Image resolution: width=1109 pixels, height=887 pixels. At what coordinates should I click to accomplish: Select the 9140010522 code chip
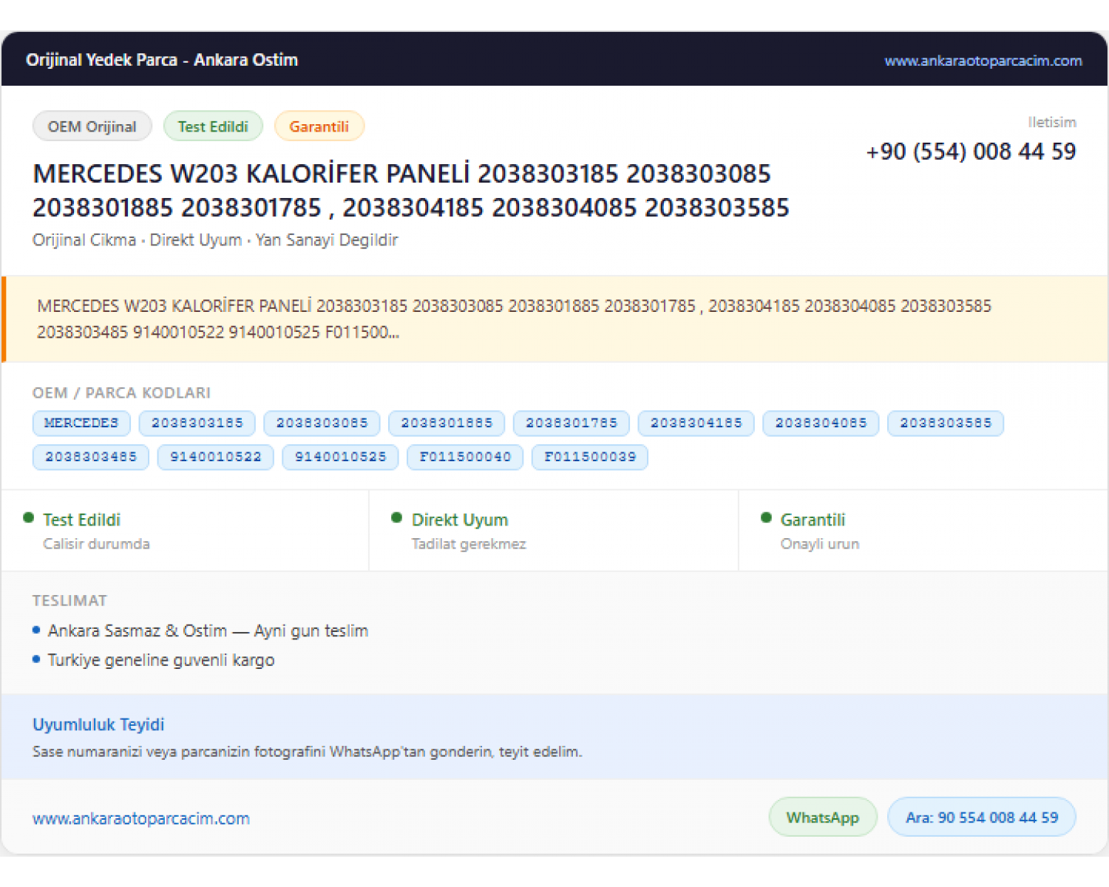click(x=216, y=457)
